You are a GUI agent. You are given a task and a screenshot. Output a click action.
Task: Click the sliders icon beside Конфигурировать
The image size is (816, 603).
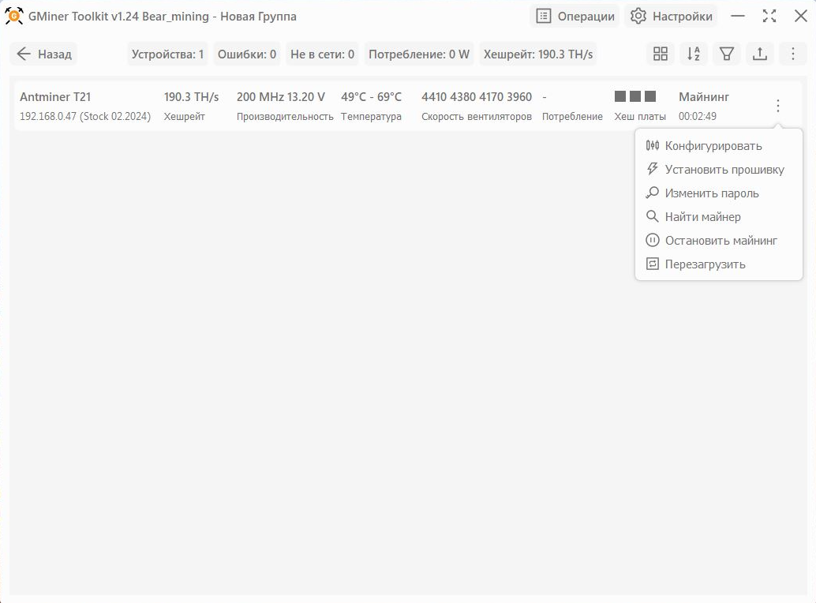652,146
